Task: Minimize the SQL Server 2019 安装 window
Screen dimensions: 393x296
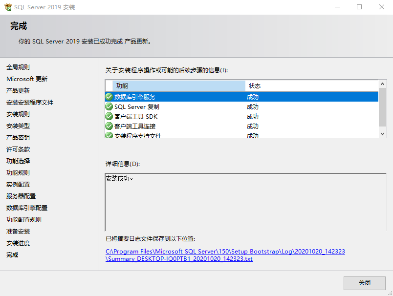Action: [x=337, y=7]
